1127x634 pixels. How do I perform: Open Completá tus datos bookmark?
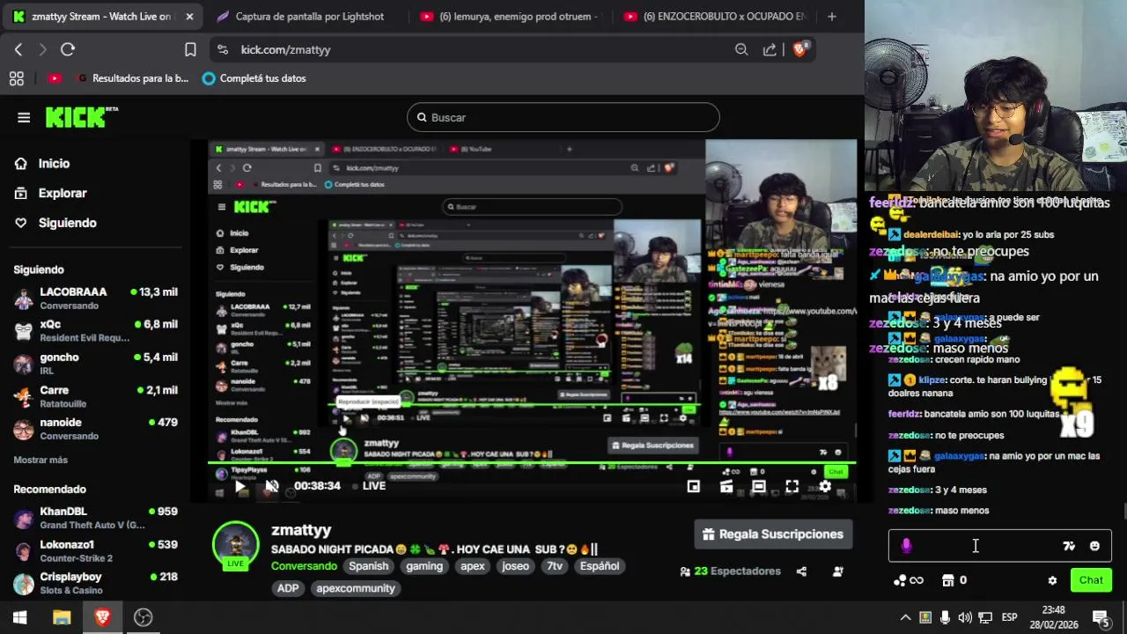(254, 78)
